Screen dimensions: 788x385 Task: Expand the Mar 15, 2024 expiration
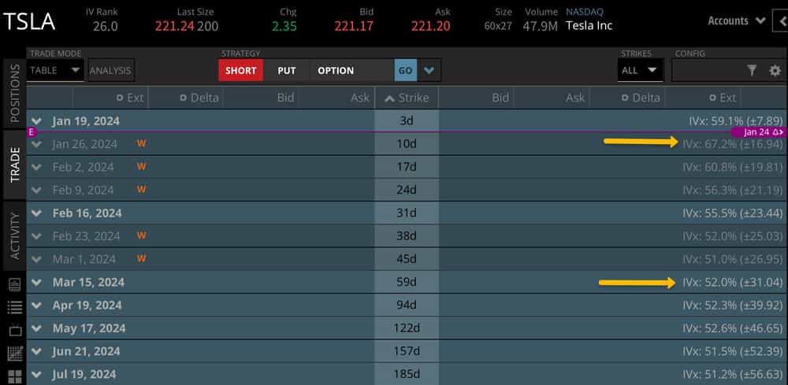[37, 282]
